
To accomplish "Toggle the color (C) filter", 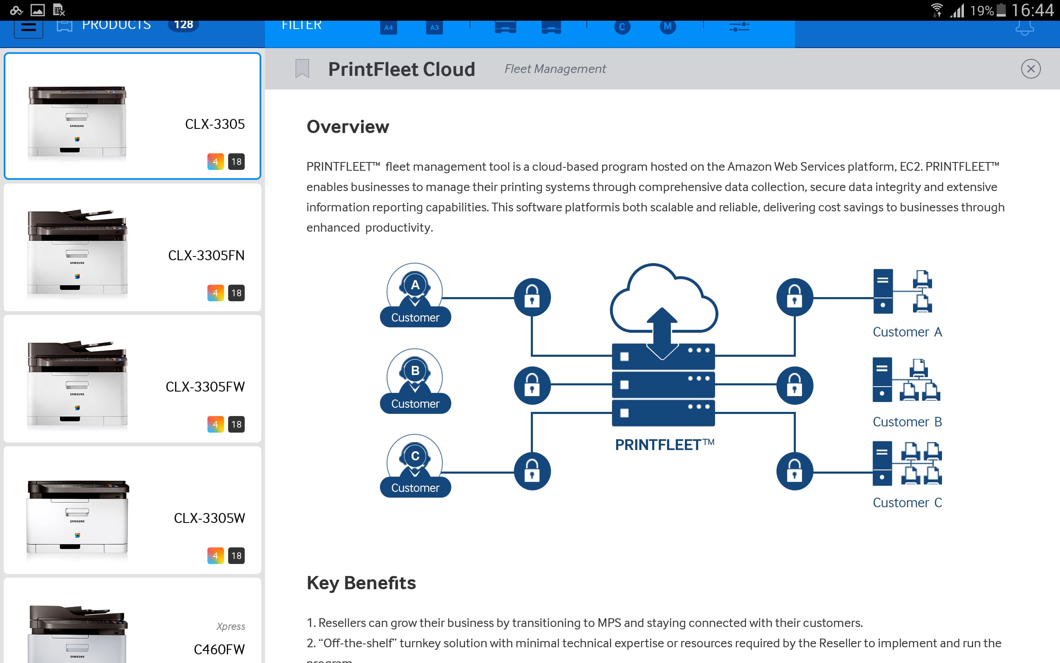I will tap(622, 27).
